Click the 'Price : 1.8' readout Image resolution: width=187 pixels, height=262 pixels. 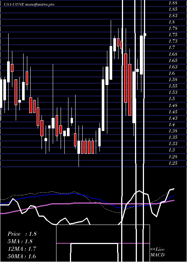[x=22, y=234]
